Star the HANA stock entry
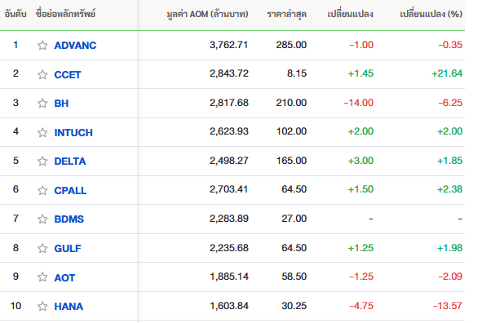Image resolution: width=482 pixels, height=323 pixels. coord(42,307)
